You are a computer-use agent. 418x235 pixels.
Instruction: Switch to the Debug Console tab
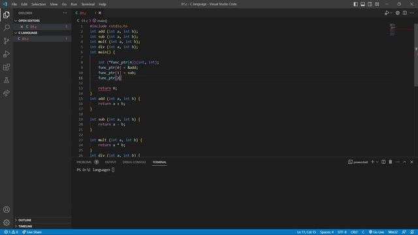[134, 162]
